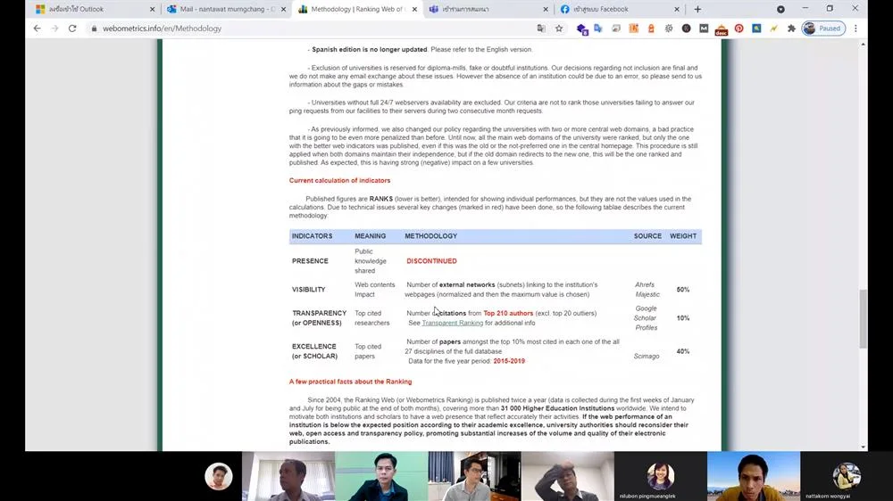Viewport: 893px width, 501px height.
Task: Close the Methodology tab
Action: [414, 9]
